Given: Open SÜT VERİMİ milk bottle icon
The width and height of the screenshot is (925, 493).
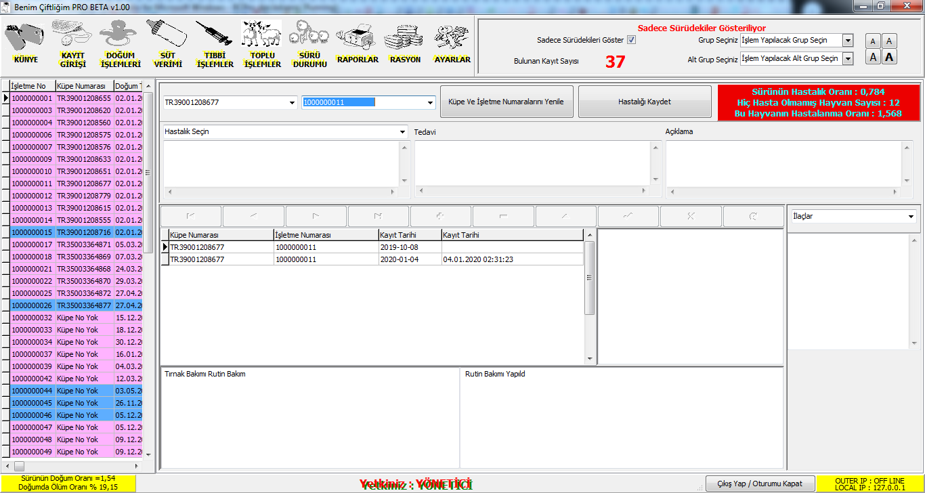Looking at the screenshot, I should (167, 41).
